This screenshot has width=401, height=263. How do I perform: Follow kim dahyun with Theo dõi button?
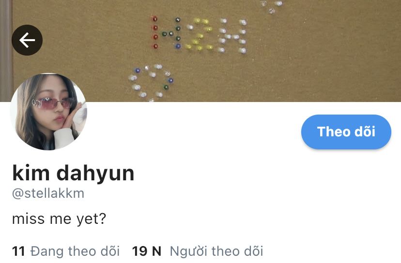pyautogui.click(x=346, y=132)
